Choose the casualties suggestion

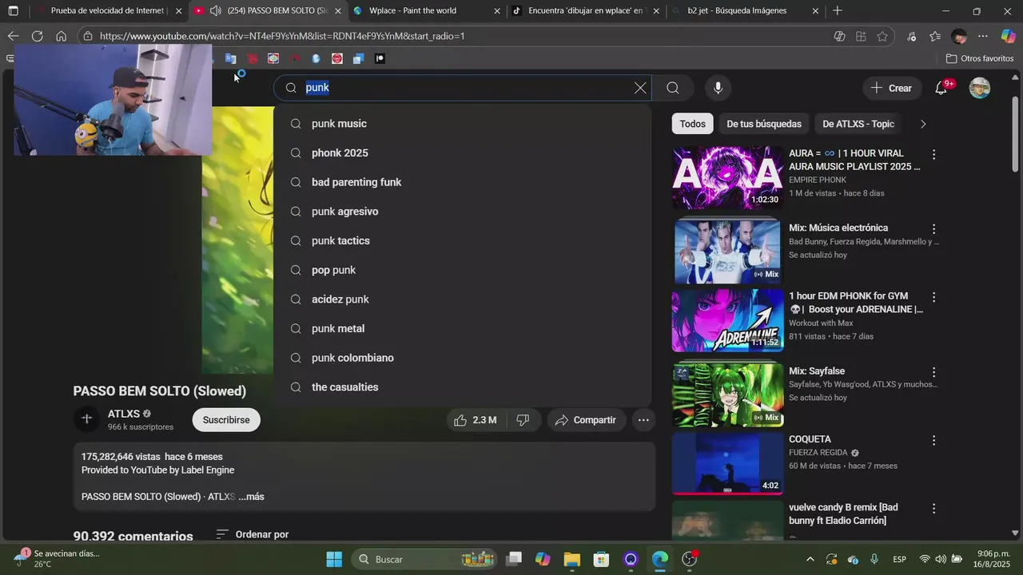tap(462, 387)
